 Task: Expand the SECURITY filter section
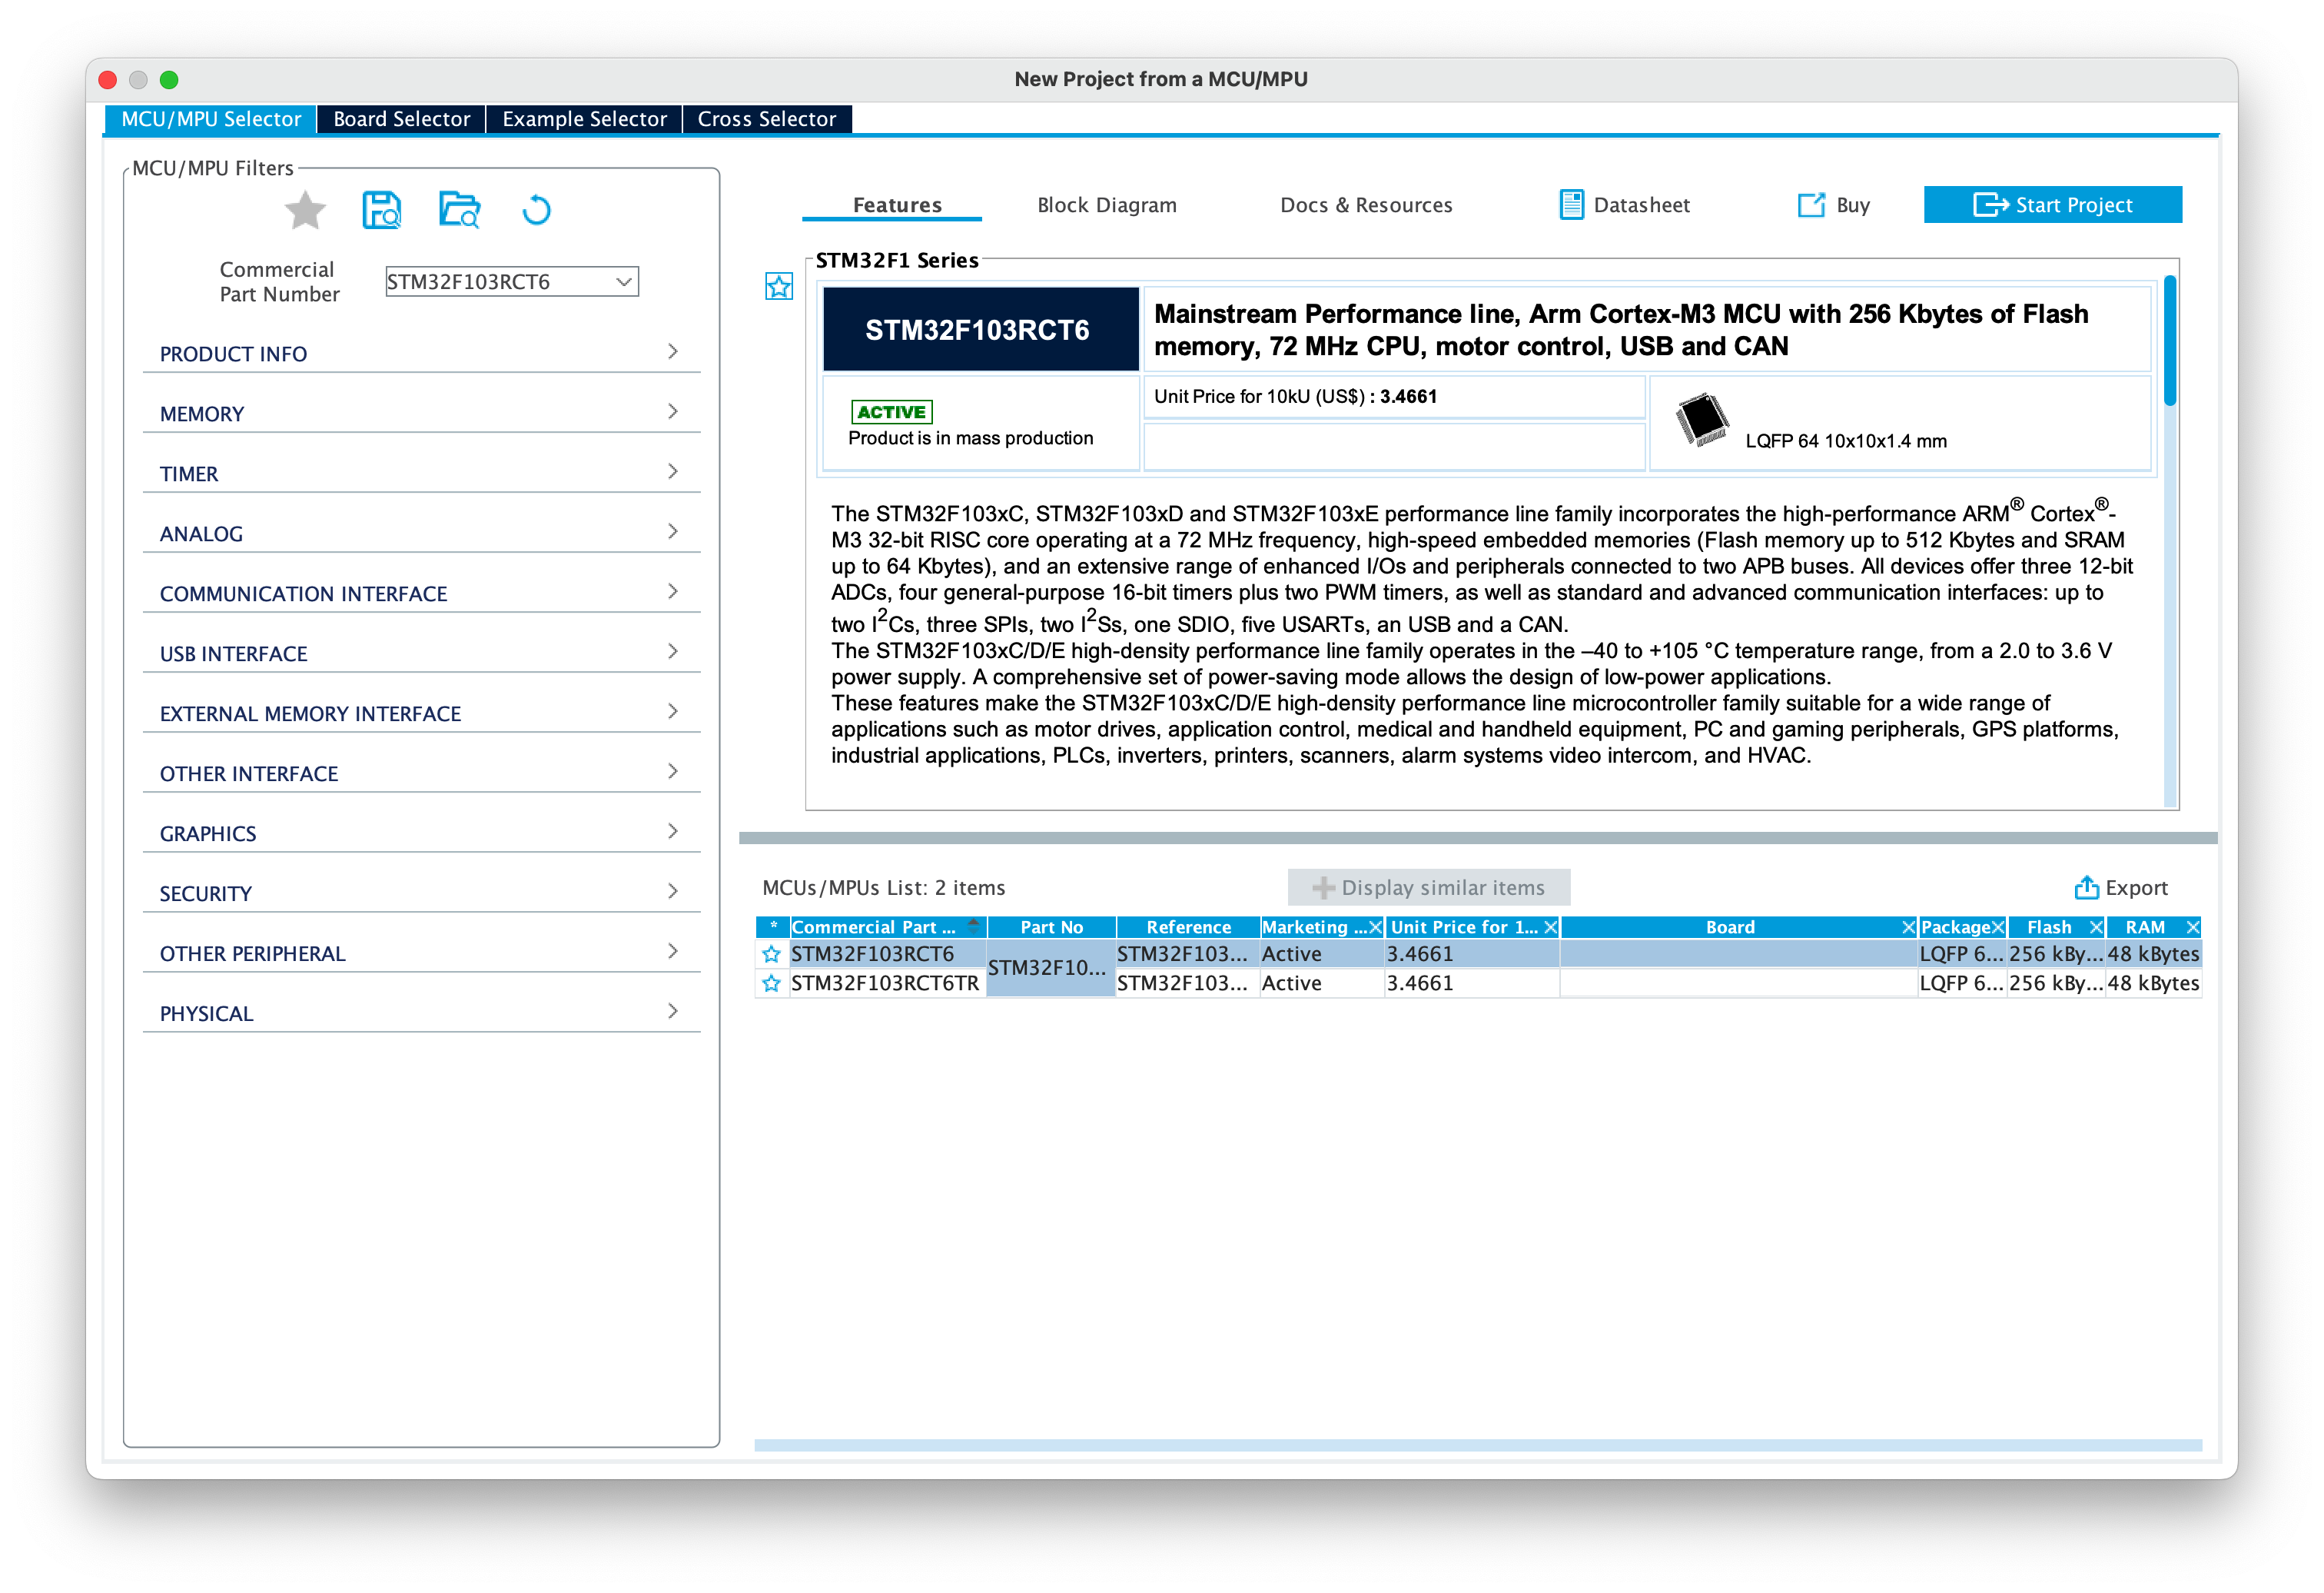421,893
